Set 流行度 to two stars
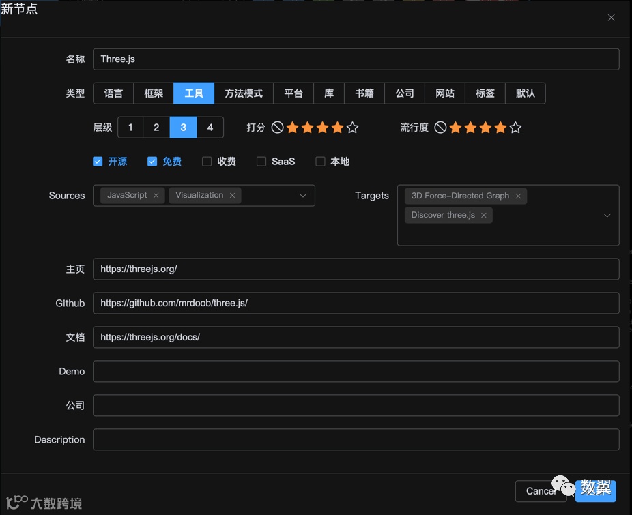 pyautogui.click(x=470, y=128)
